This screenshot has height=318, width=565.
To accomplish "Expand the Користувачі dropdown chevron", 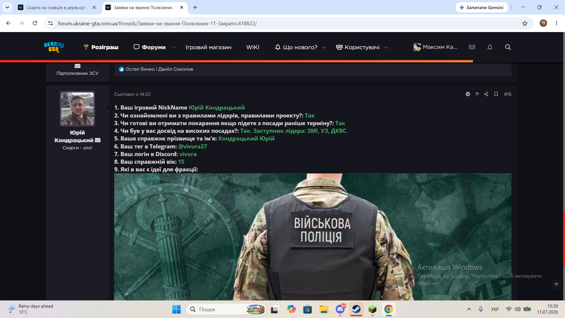I will [386, 47].
